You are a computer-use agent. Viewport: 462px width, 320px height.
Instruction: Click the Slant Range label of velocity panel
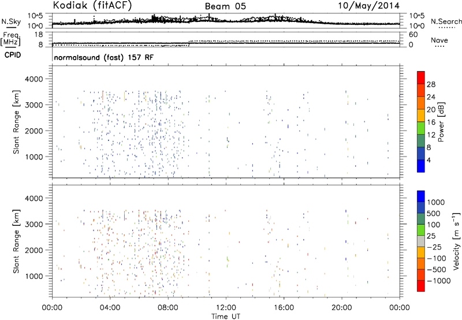16,241
